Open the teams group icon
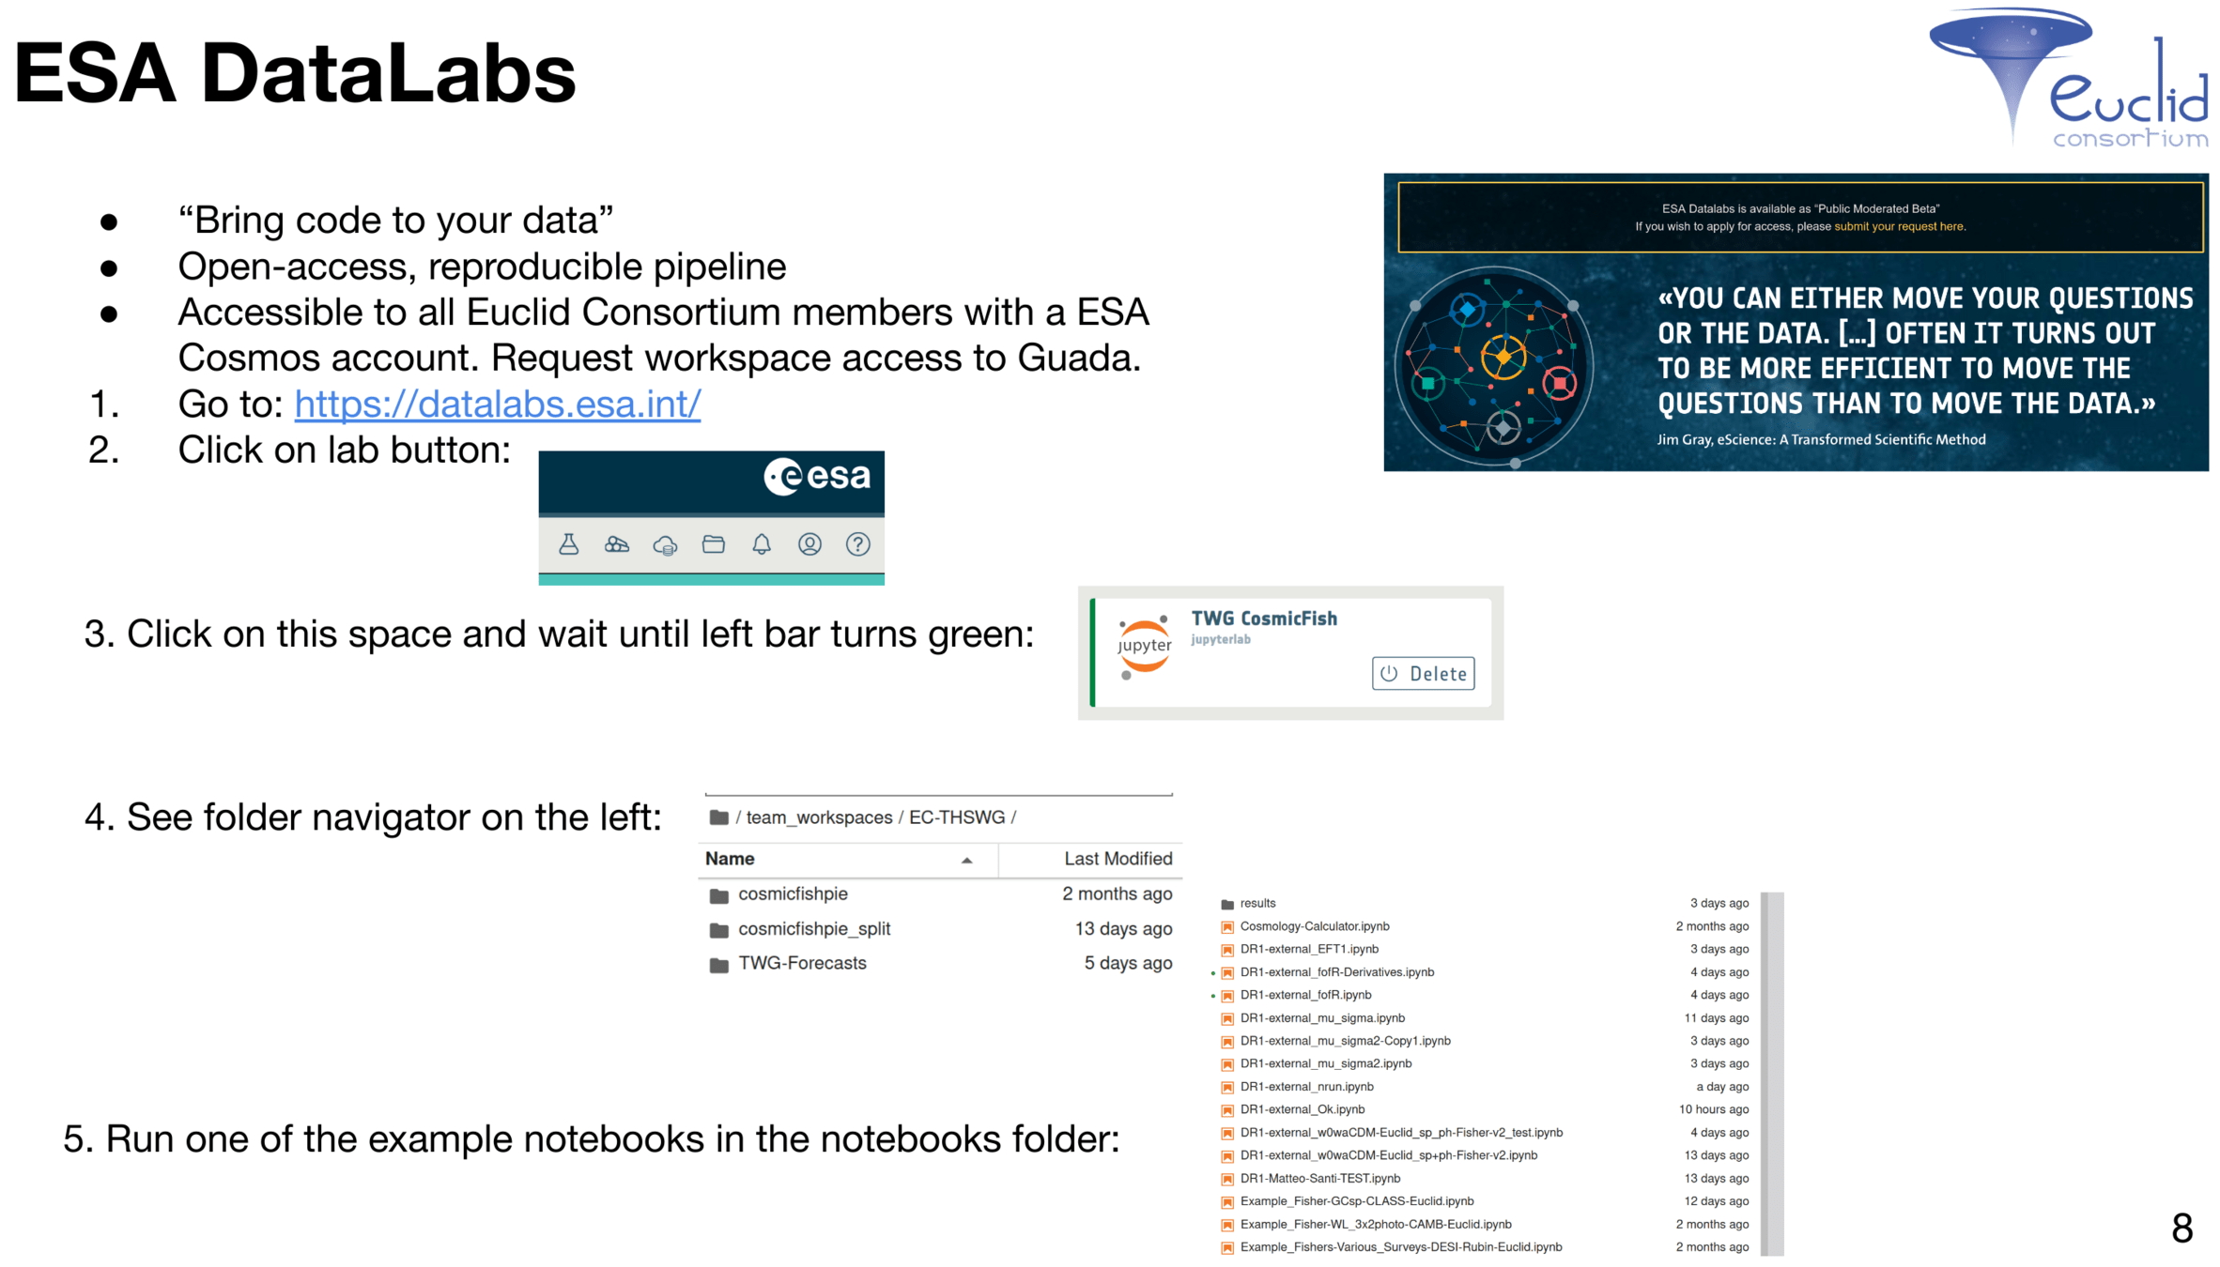Image resolution: width=2220 pixels, height=1267 pixels. (617, 544)
